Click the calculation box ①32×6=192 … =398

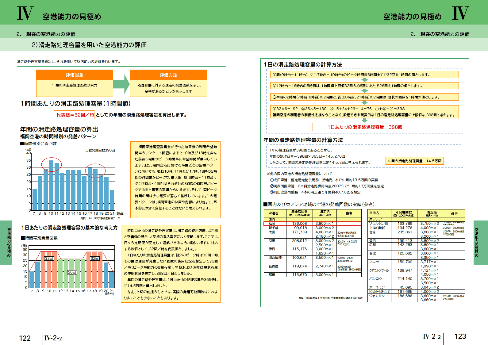(364, 112)
